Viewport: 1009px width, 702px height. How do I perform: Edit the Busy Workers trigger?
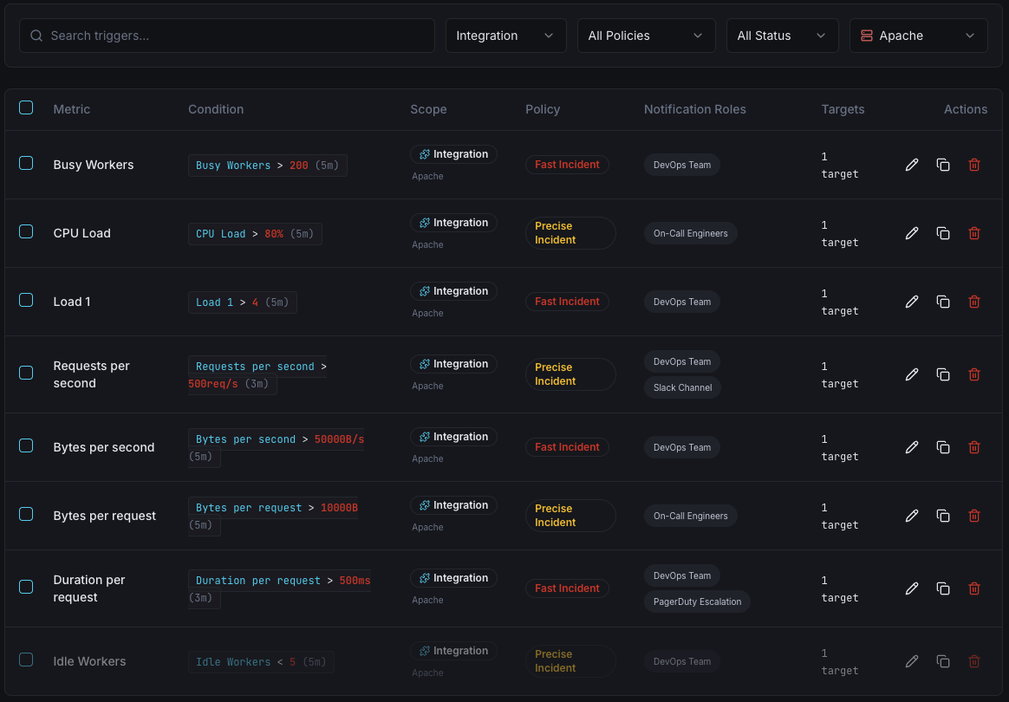click(x=911, y=164)
